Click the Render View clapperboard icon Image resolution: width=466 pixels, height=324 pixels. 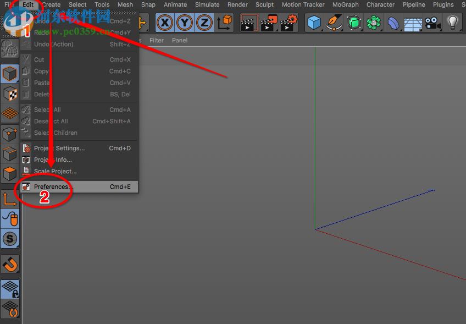pyautogui.click(x=249, y=23)
